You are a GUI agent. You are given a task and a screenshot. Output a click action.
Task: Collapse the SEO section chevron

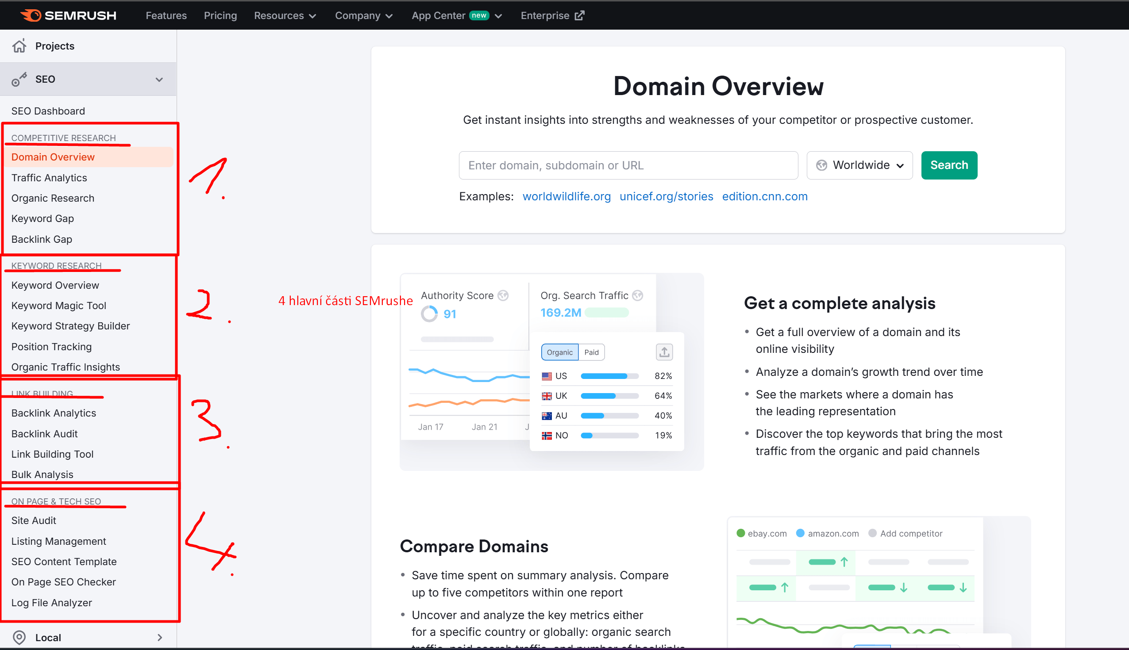pos(159,80)
